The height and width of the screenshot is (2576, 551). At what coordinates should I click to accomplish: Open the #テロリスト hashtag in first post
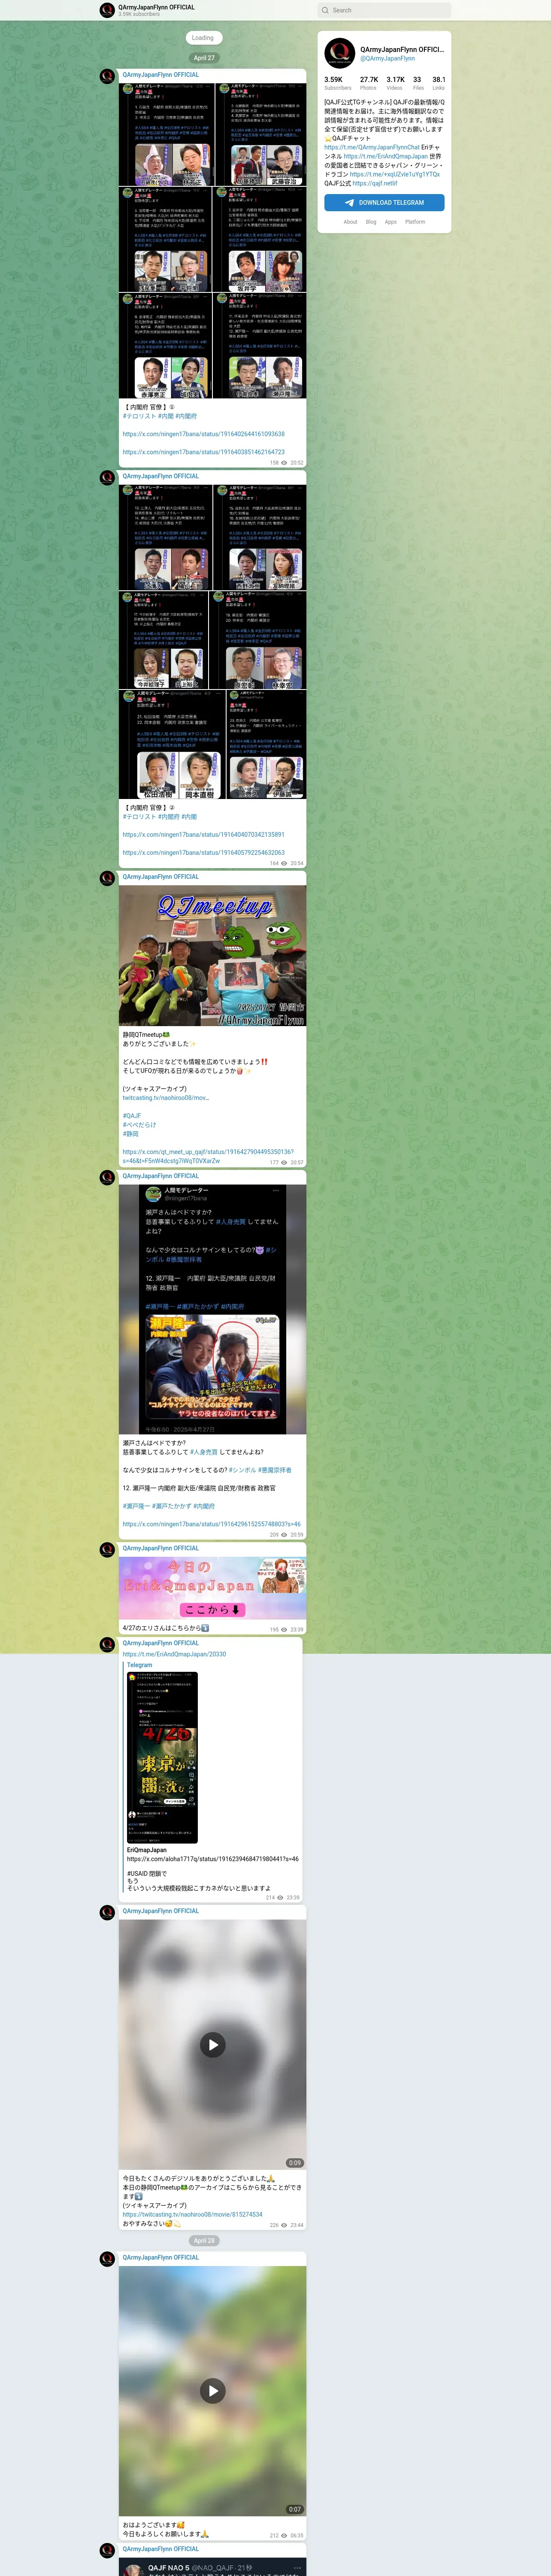point(138,416)
